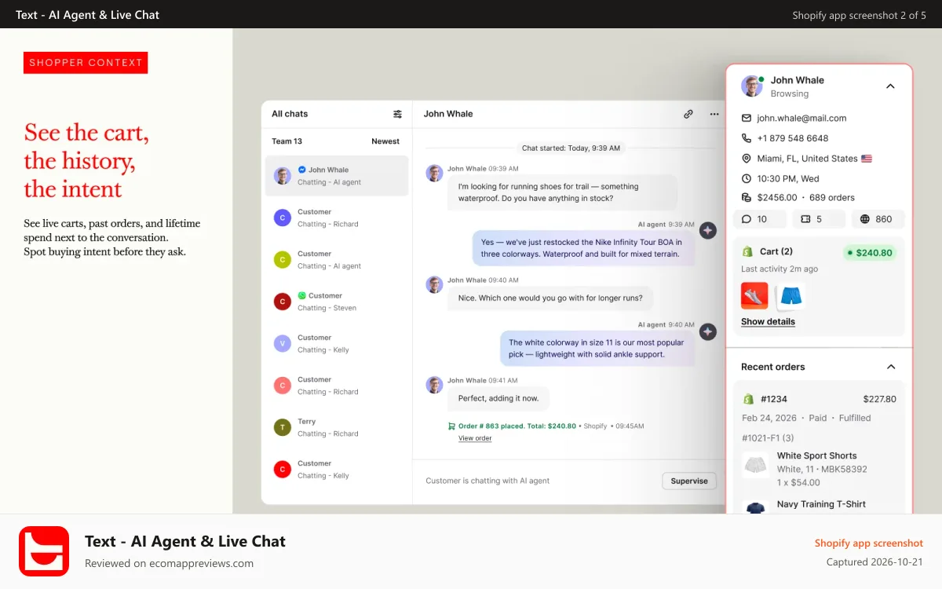Click the #1021-F1 (3) fulfillment label

(x=768, y=438)
